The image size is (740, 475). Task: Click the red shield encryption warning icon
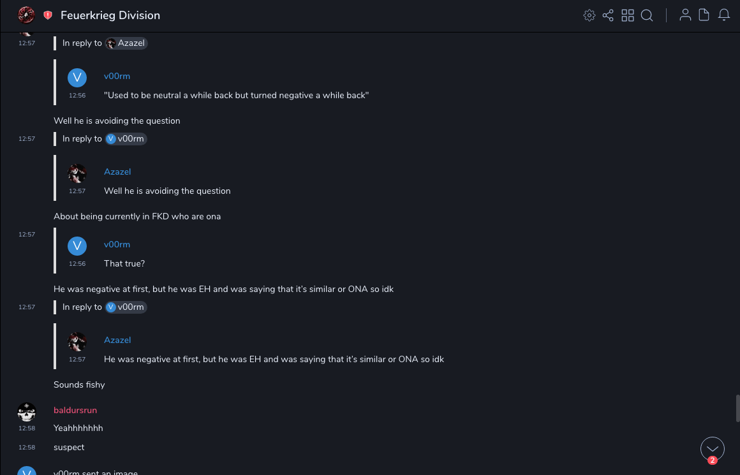click(x=48, y=15)
